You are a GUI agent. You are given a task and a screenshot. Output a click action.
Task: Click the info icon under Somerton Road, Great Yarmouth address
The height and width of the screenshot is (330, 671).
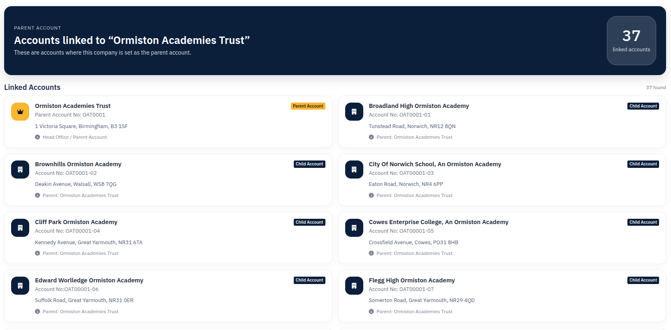point(371,312)
